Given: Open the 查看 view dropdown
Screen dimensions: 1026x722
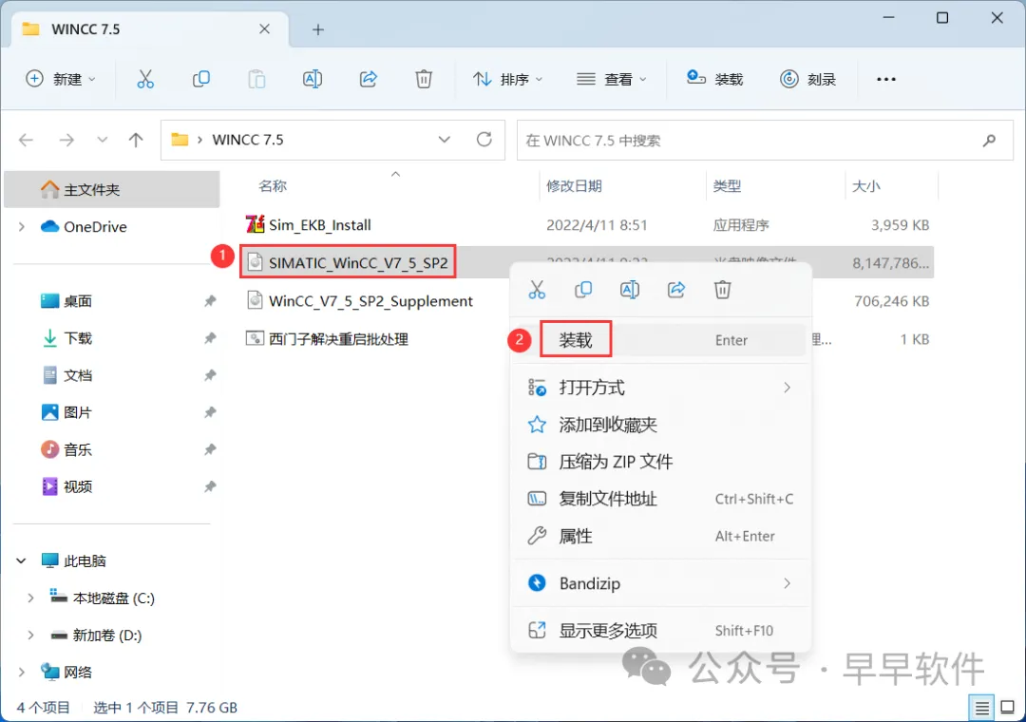Looking at the screenshot, I should 611,79.
